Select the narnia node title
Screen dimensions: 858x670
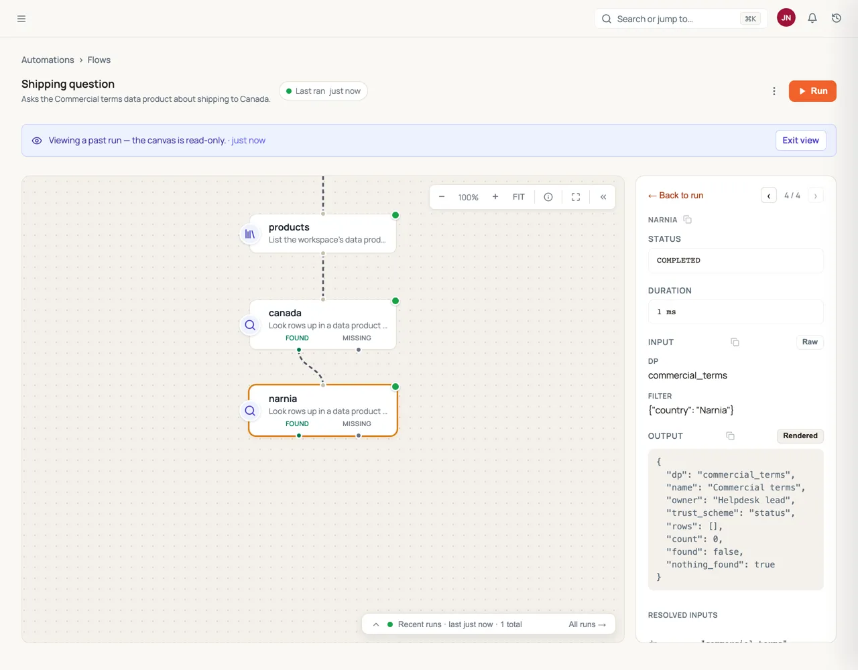[x=283, y=399]
